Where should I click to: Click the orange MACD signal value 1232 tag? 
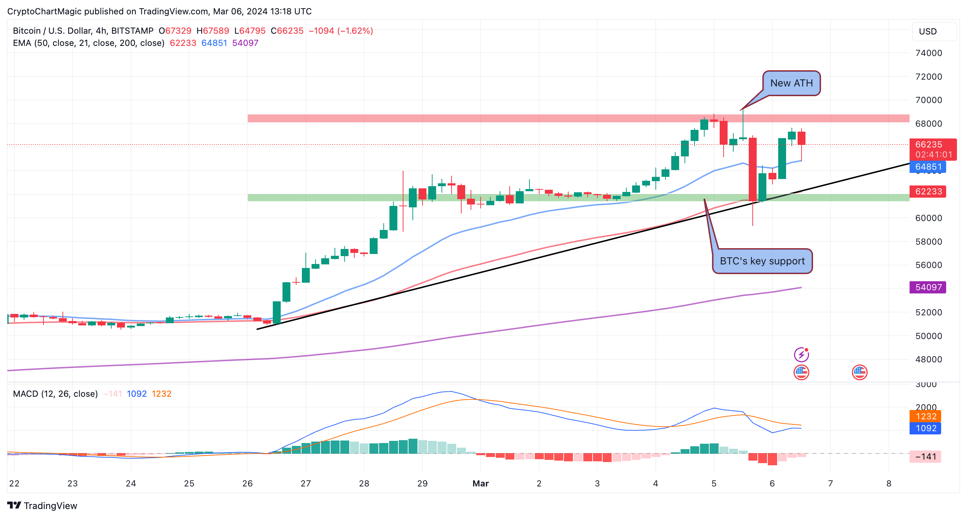pyautogui.click(x=925, y=416)
